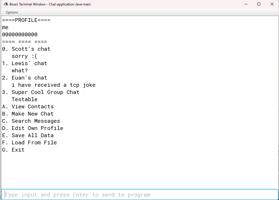The image size is (279, 200).
Task: Click the line '2. Euan's chat'
Action: pos(24,78)
